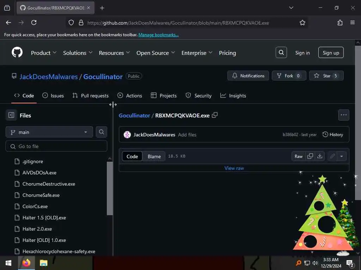Open Halter 2.0.exe in file tree
Viewport: 361px width, 270px height.
point(37,229)
